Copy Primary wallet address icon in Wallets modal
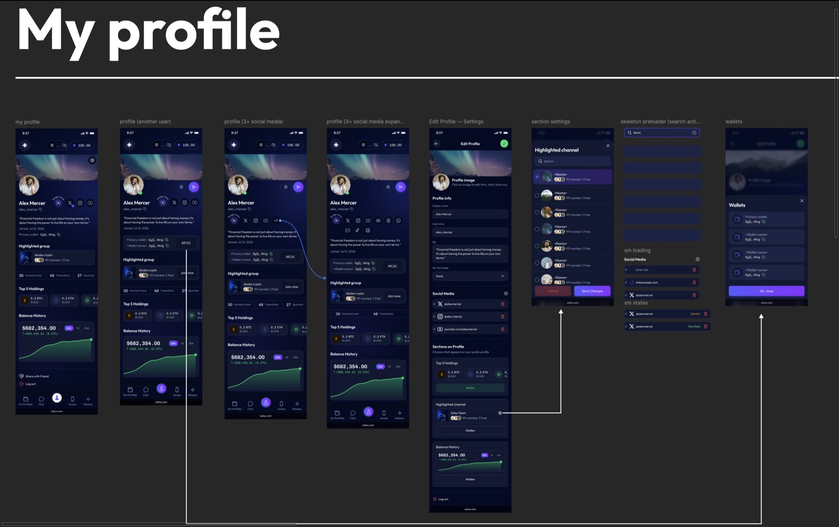The image size is (839, 527). tap(763, 221)
